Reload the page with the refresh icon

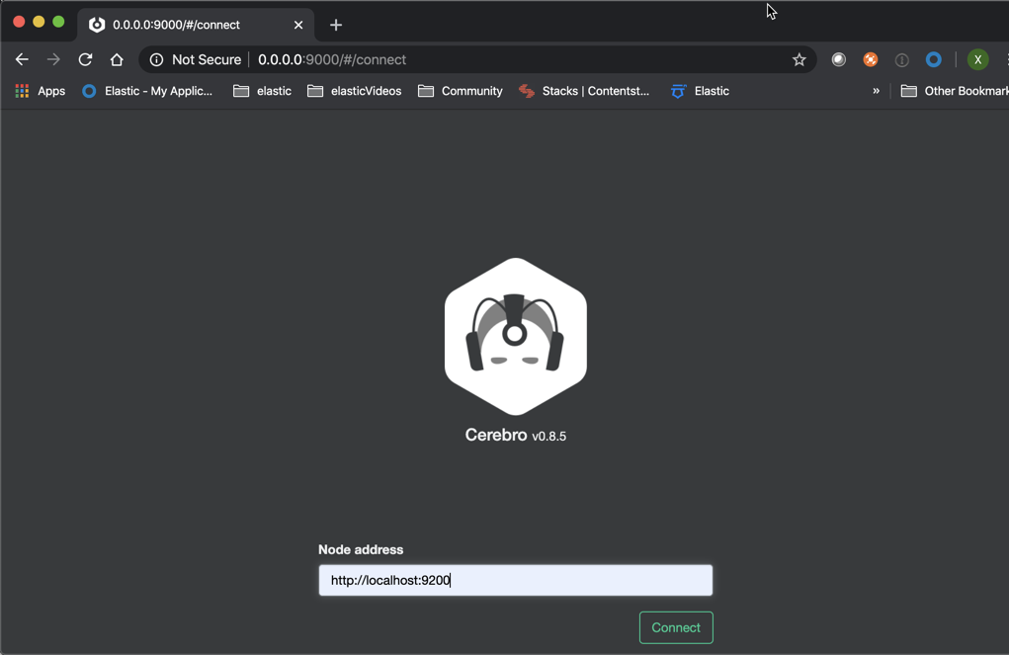[x=85, y=60]
